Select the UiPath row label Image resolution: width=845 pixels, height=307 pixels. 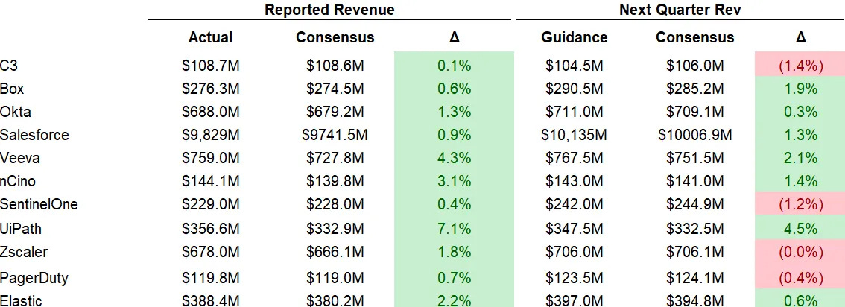click(x=20, y=228)
